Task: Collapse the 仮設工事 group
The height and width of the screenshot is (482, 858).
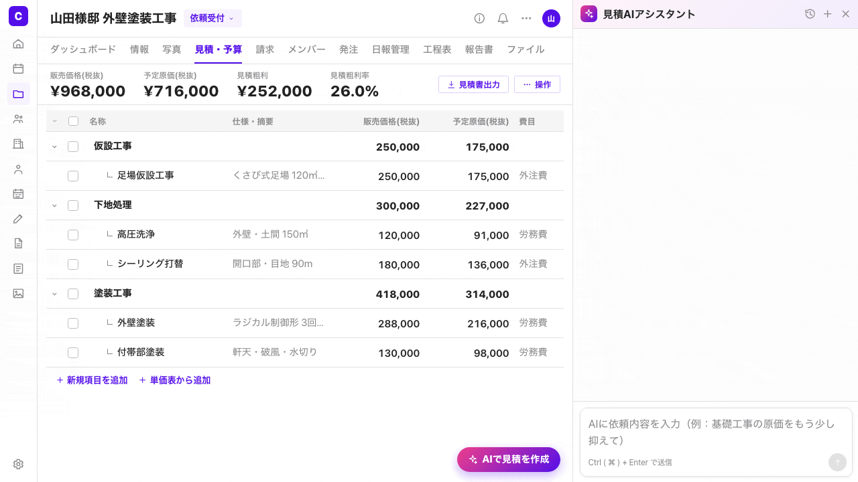Action: click(55, 147)
